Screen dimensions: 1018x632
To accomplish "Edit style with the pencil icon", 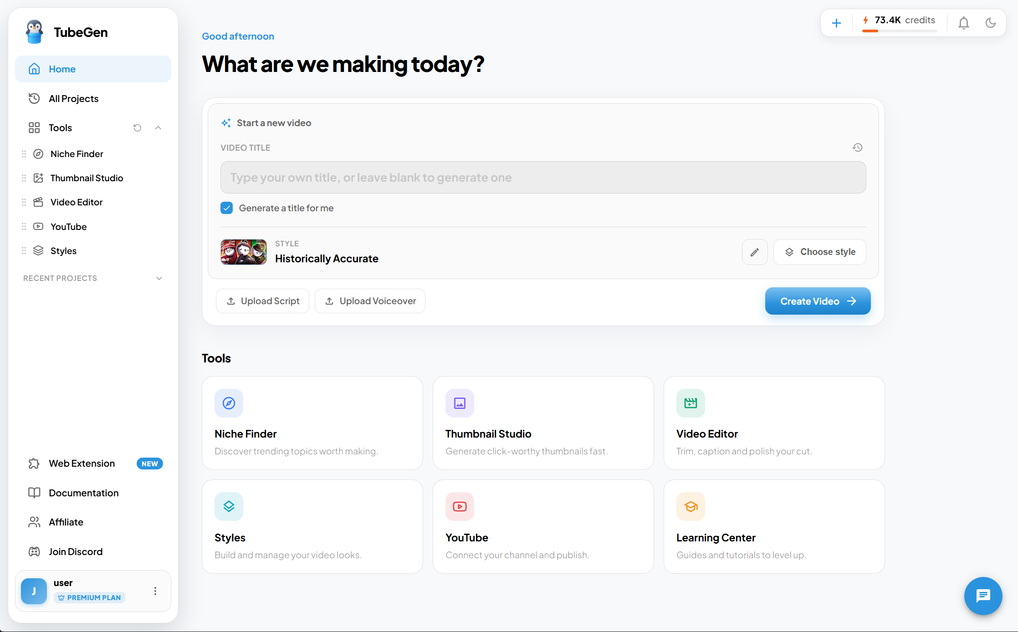I will pos(755,252).
